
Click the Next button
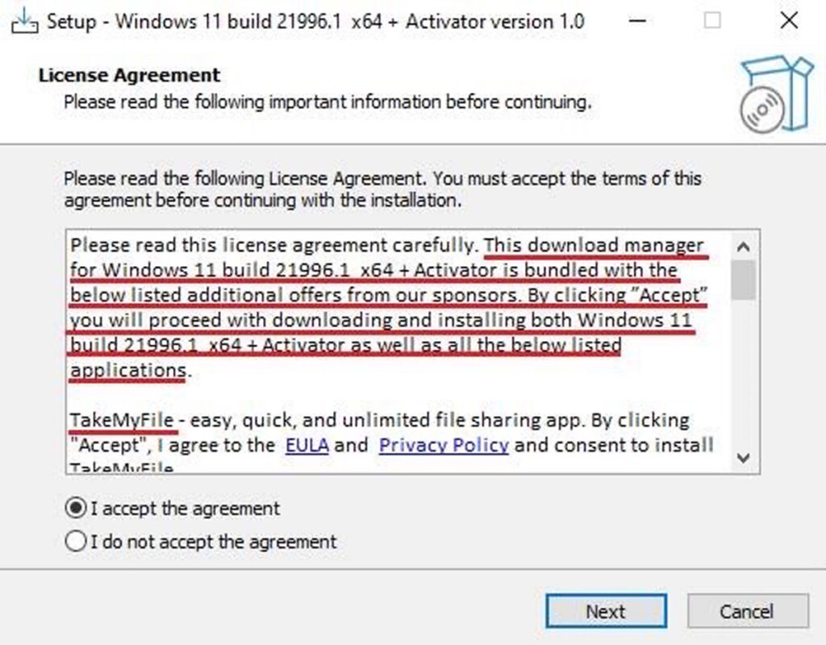tap(606, 611)
